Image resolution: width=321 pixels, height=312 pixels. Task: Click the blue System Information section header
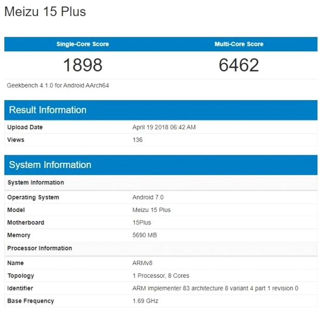(161, 165)
